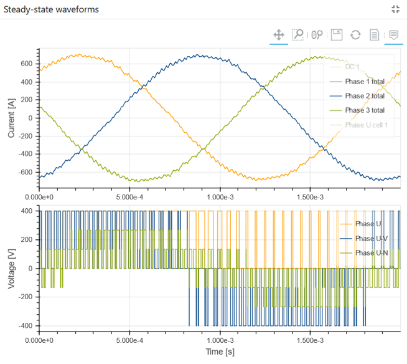Click the document/data export icon

374,34
